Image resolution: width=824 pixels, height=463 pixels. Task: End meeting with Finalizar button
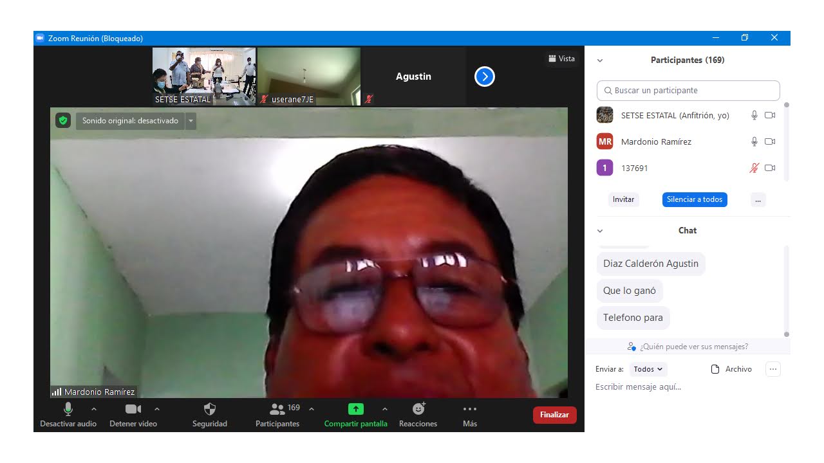tap(554, 415)
